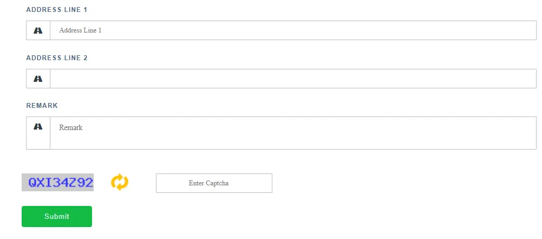Focus the empty Address Line 2 text field
The image size is (542, 239).
click(x=293, y=79)
